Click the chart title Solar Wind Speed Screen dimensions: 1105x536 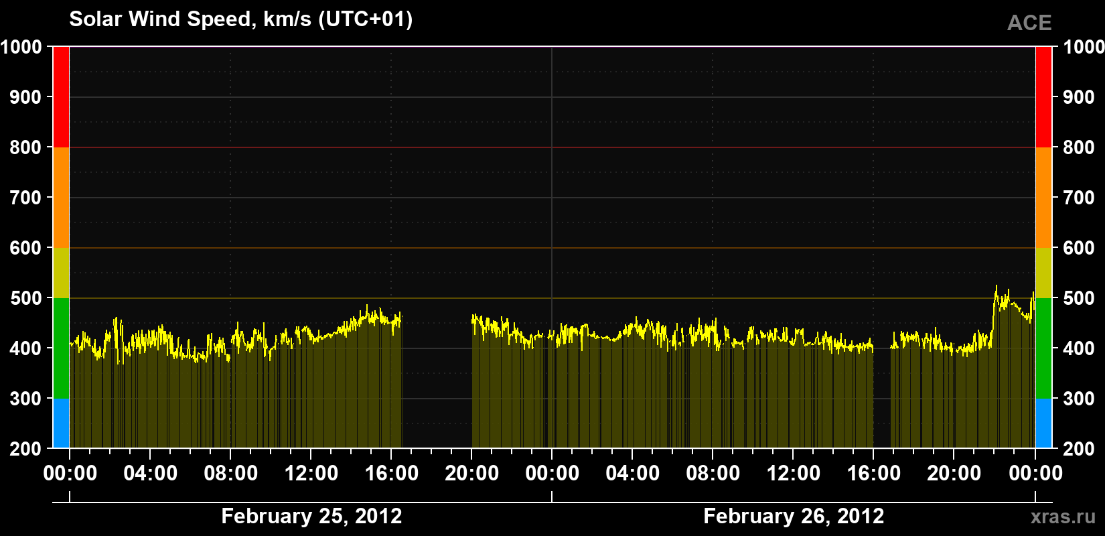coord(241,19)
